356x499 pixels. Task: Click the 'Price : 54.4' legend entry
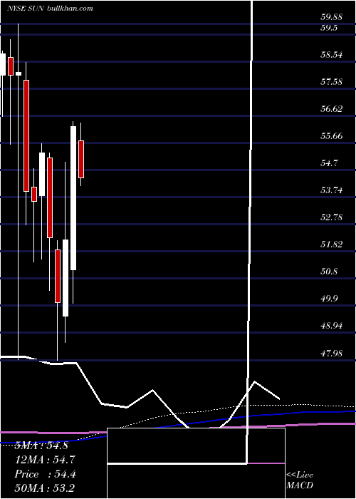click(x=45, y=474)
